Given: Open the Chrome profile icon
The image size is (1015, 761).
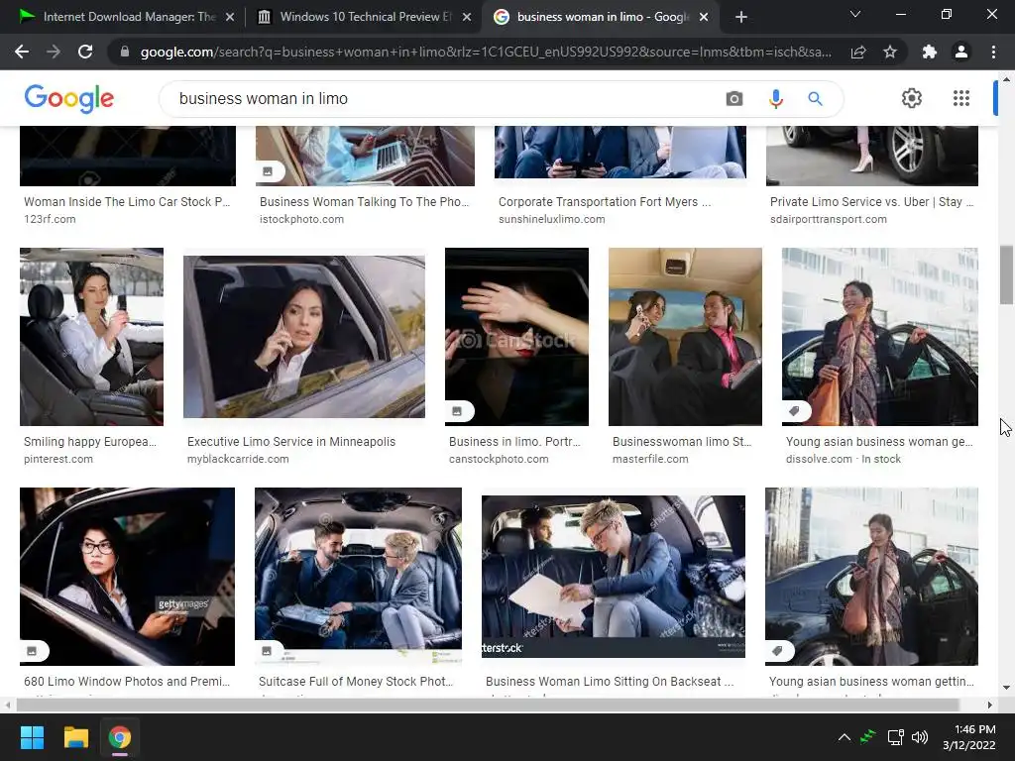Looking at the screenshot, I should [961, 52].
